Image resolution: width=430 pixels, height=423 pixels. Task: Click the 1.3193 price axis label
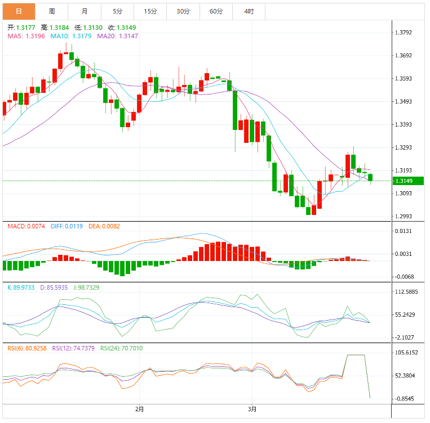(x=403, y=170)
